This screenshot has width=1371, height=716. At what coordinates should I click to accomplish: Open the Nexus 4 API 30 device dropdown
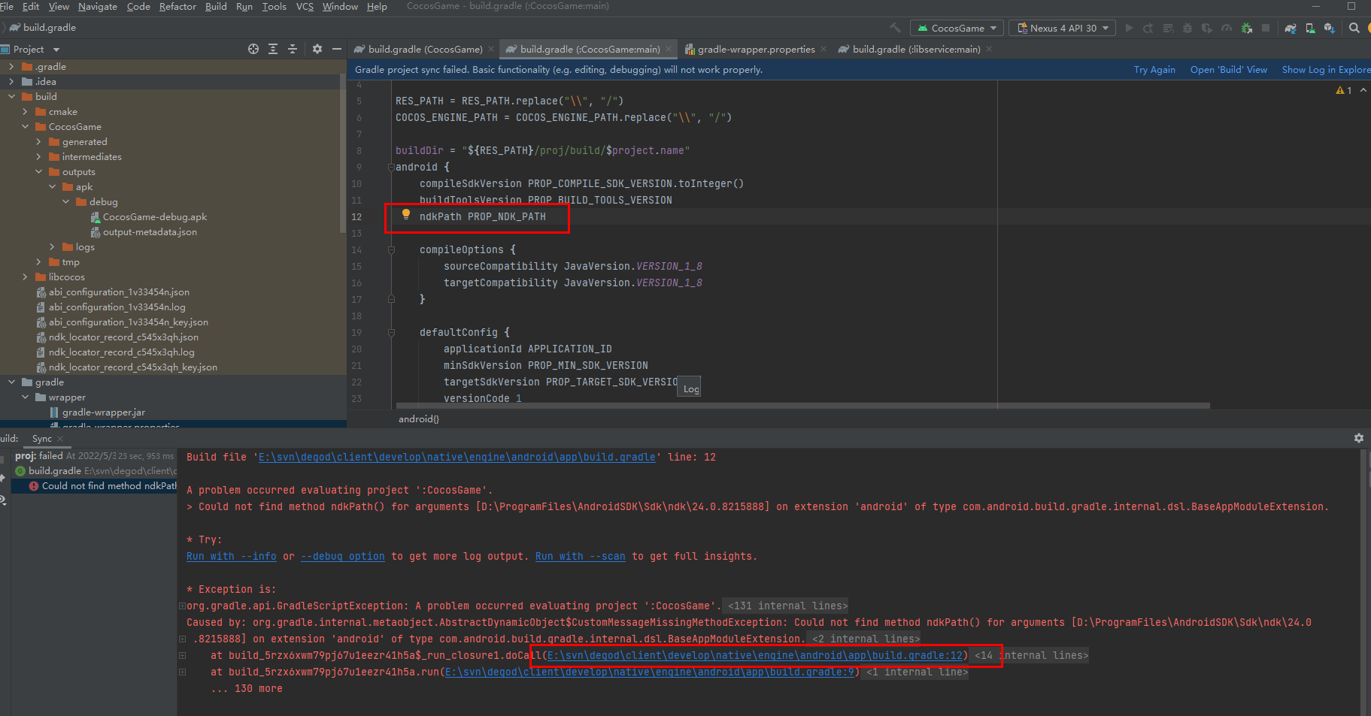pyautogui.click(x=1063, y=29)
